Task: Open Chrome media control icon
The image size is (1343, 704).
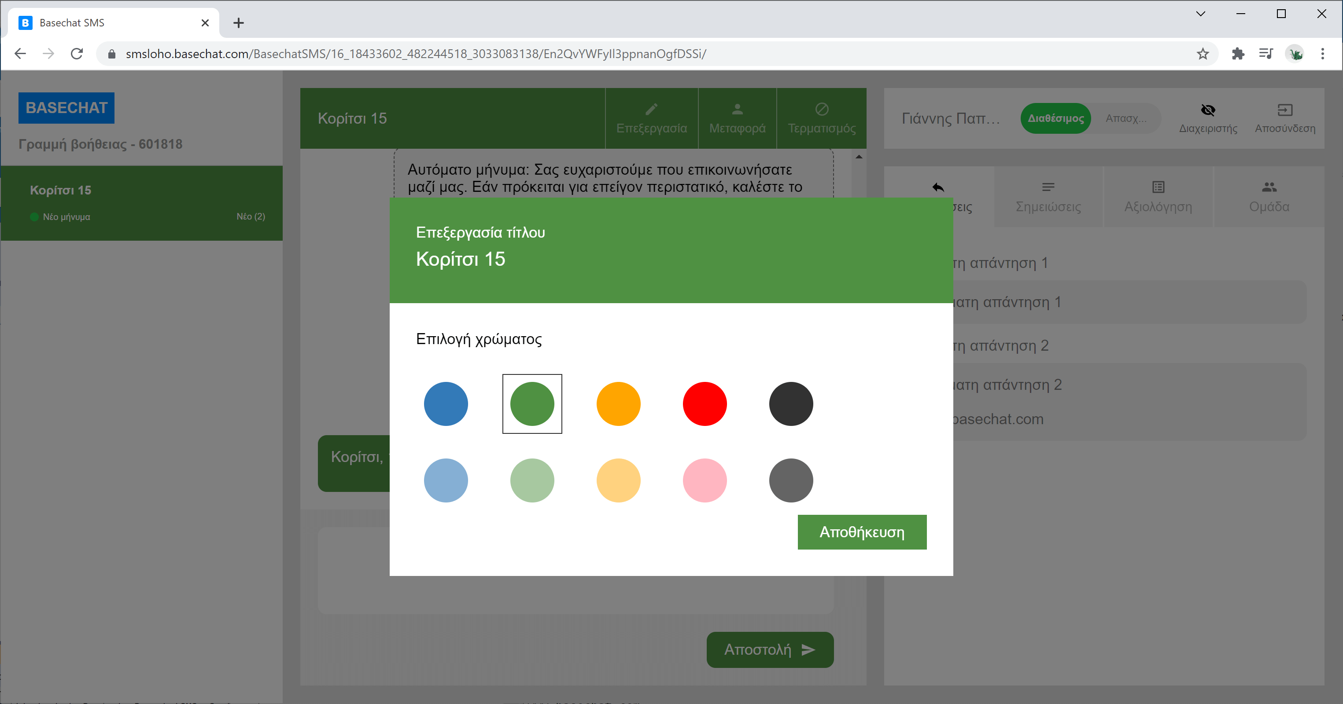Action: tap(1266, 54)
